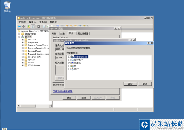
Task: Click the ? help button in 对象类型 title bar
Action: (x=149, y=43)
